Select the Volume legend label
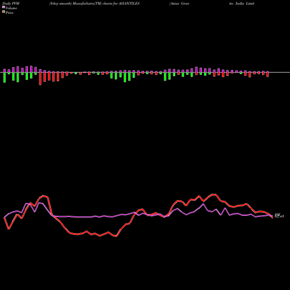 pyautogui.click(x=11, y=8)
